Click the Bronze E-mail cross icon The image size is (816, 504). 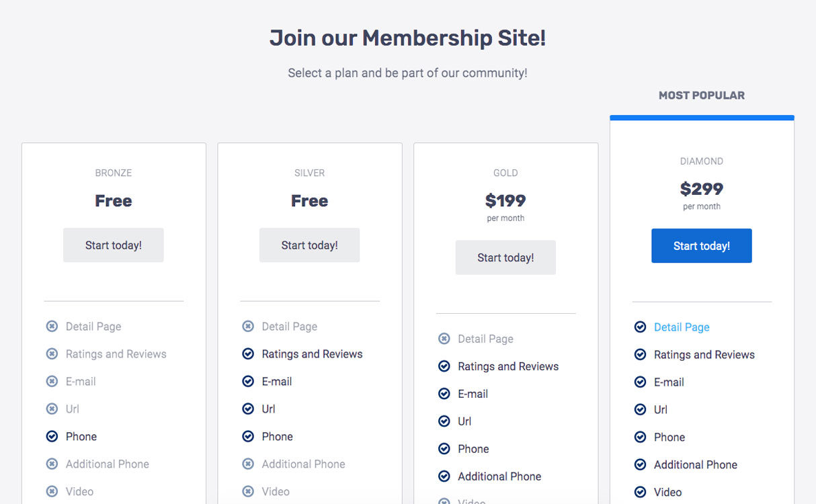[x=52, y=382]
